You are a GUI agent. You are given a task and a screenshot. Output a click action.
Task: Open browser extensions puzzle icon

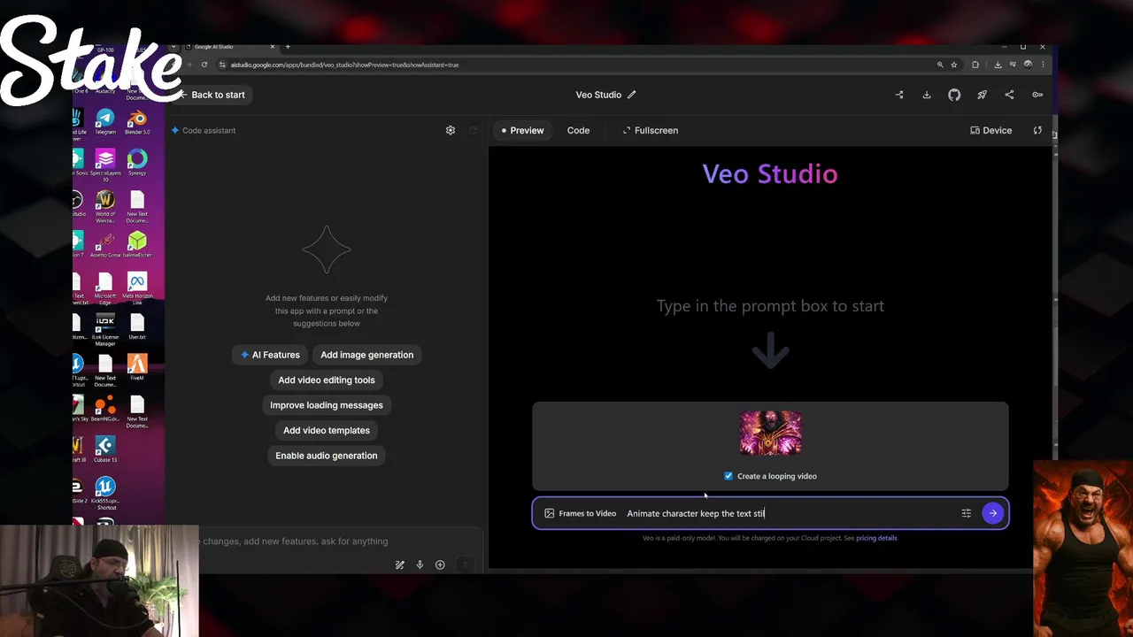[x=975, y=65]
